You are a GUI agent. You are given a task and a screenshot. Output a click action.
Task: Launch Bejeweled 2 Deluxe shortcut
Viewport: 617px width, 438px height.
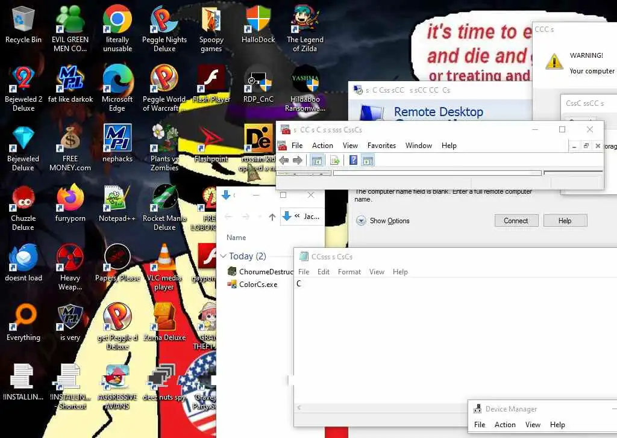(23, 88)
